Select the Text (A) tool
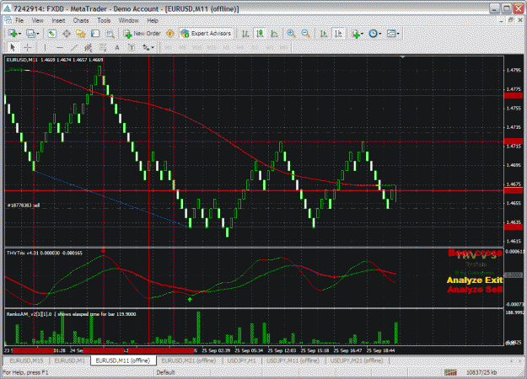 [x=117, y=48]
